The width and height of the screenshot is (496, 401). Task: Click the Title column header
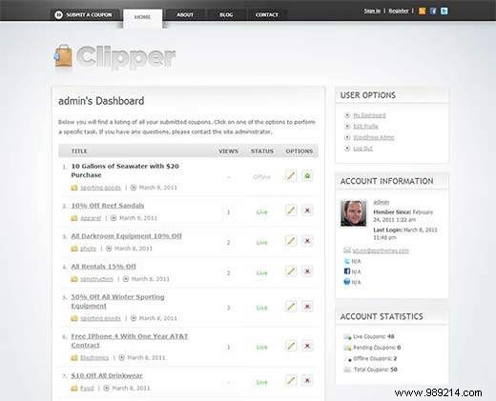(79, 151)
